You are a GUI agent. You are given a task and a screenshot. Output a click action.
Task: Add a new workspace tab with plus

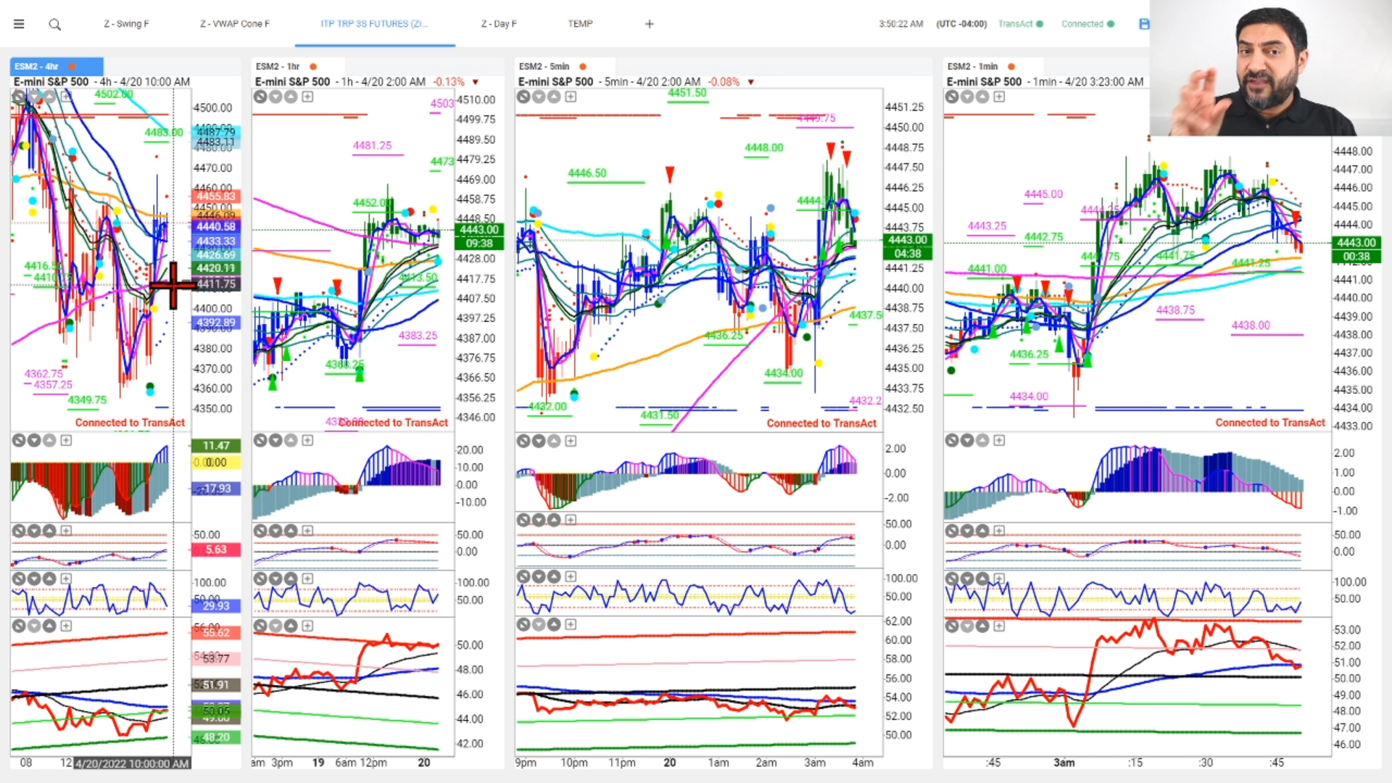pos(650,24)
